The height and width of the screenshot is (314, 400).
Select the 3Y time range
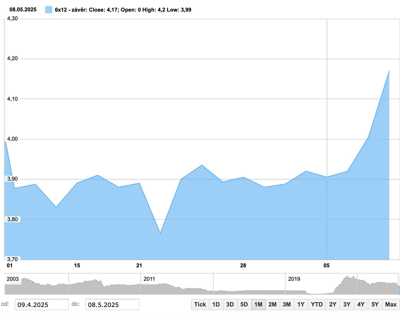pos(347,304)
